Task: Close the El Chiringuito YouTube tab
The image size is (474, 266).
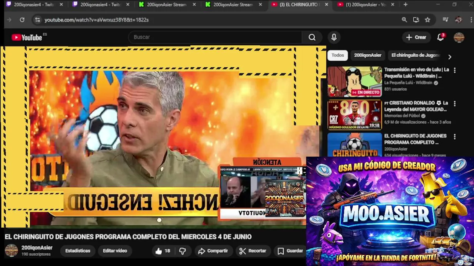Action: [x=326, y=4]
